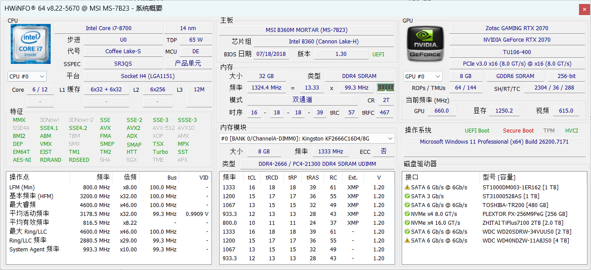The width and height of the screenshot is (591, 270).
Task: Open the CPU #0 selector dropdown
Action: point(27,76)
